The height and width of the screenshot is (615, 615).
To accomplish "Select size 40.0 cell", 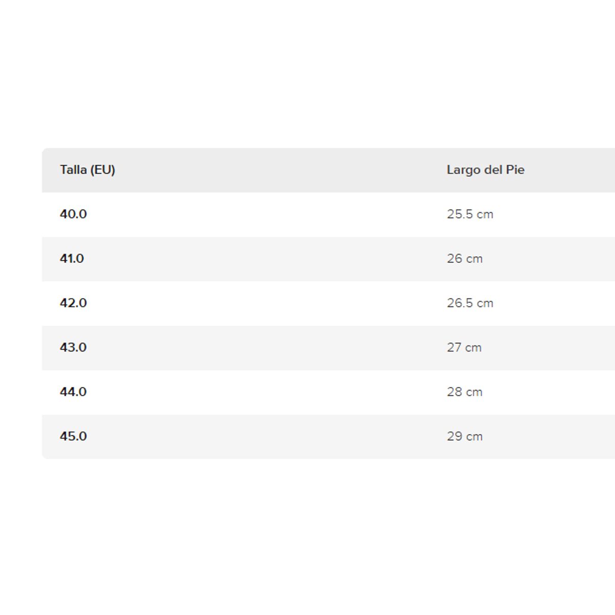I will 73,214.
